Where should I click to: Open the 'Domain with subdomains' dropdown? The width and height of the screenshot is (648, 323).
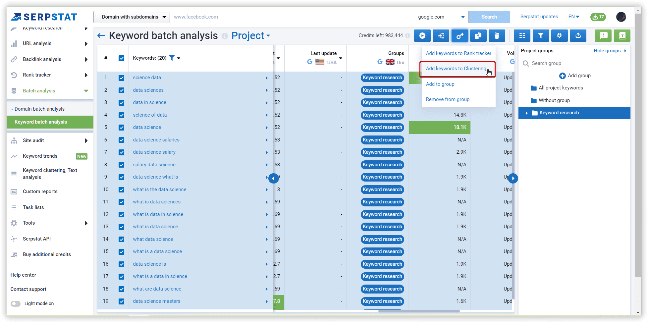tap(131, 17)
